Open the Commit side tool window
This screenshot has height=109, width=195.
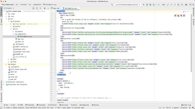[1, 21]
